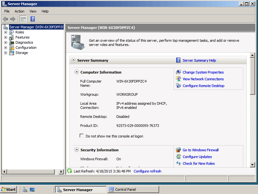Open the Action menu
258x194 pixels.
click(19, 11)
